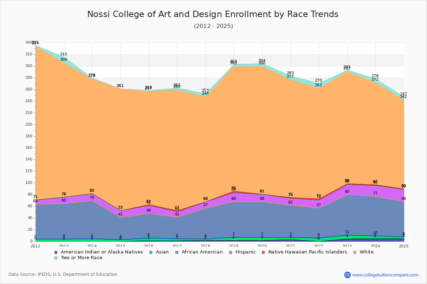Click the 270 data label for 2022
Screen dimensions: 427x284
tap(318, 81)
